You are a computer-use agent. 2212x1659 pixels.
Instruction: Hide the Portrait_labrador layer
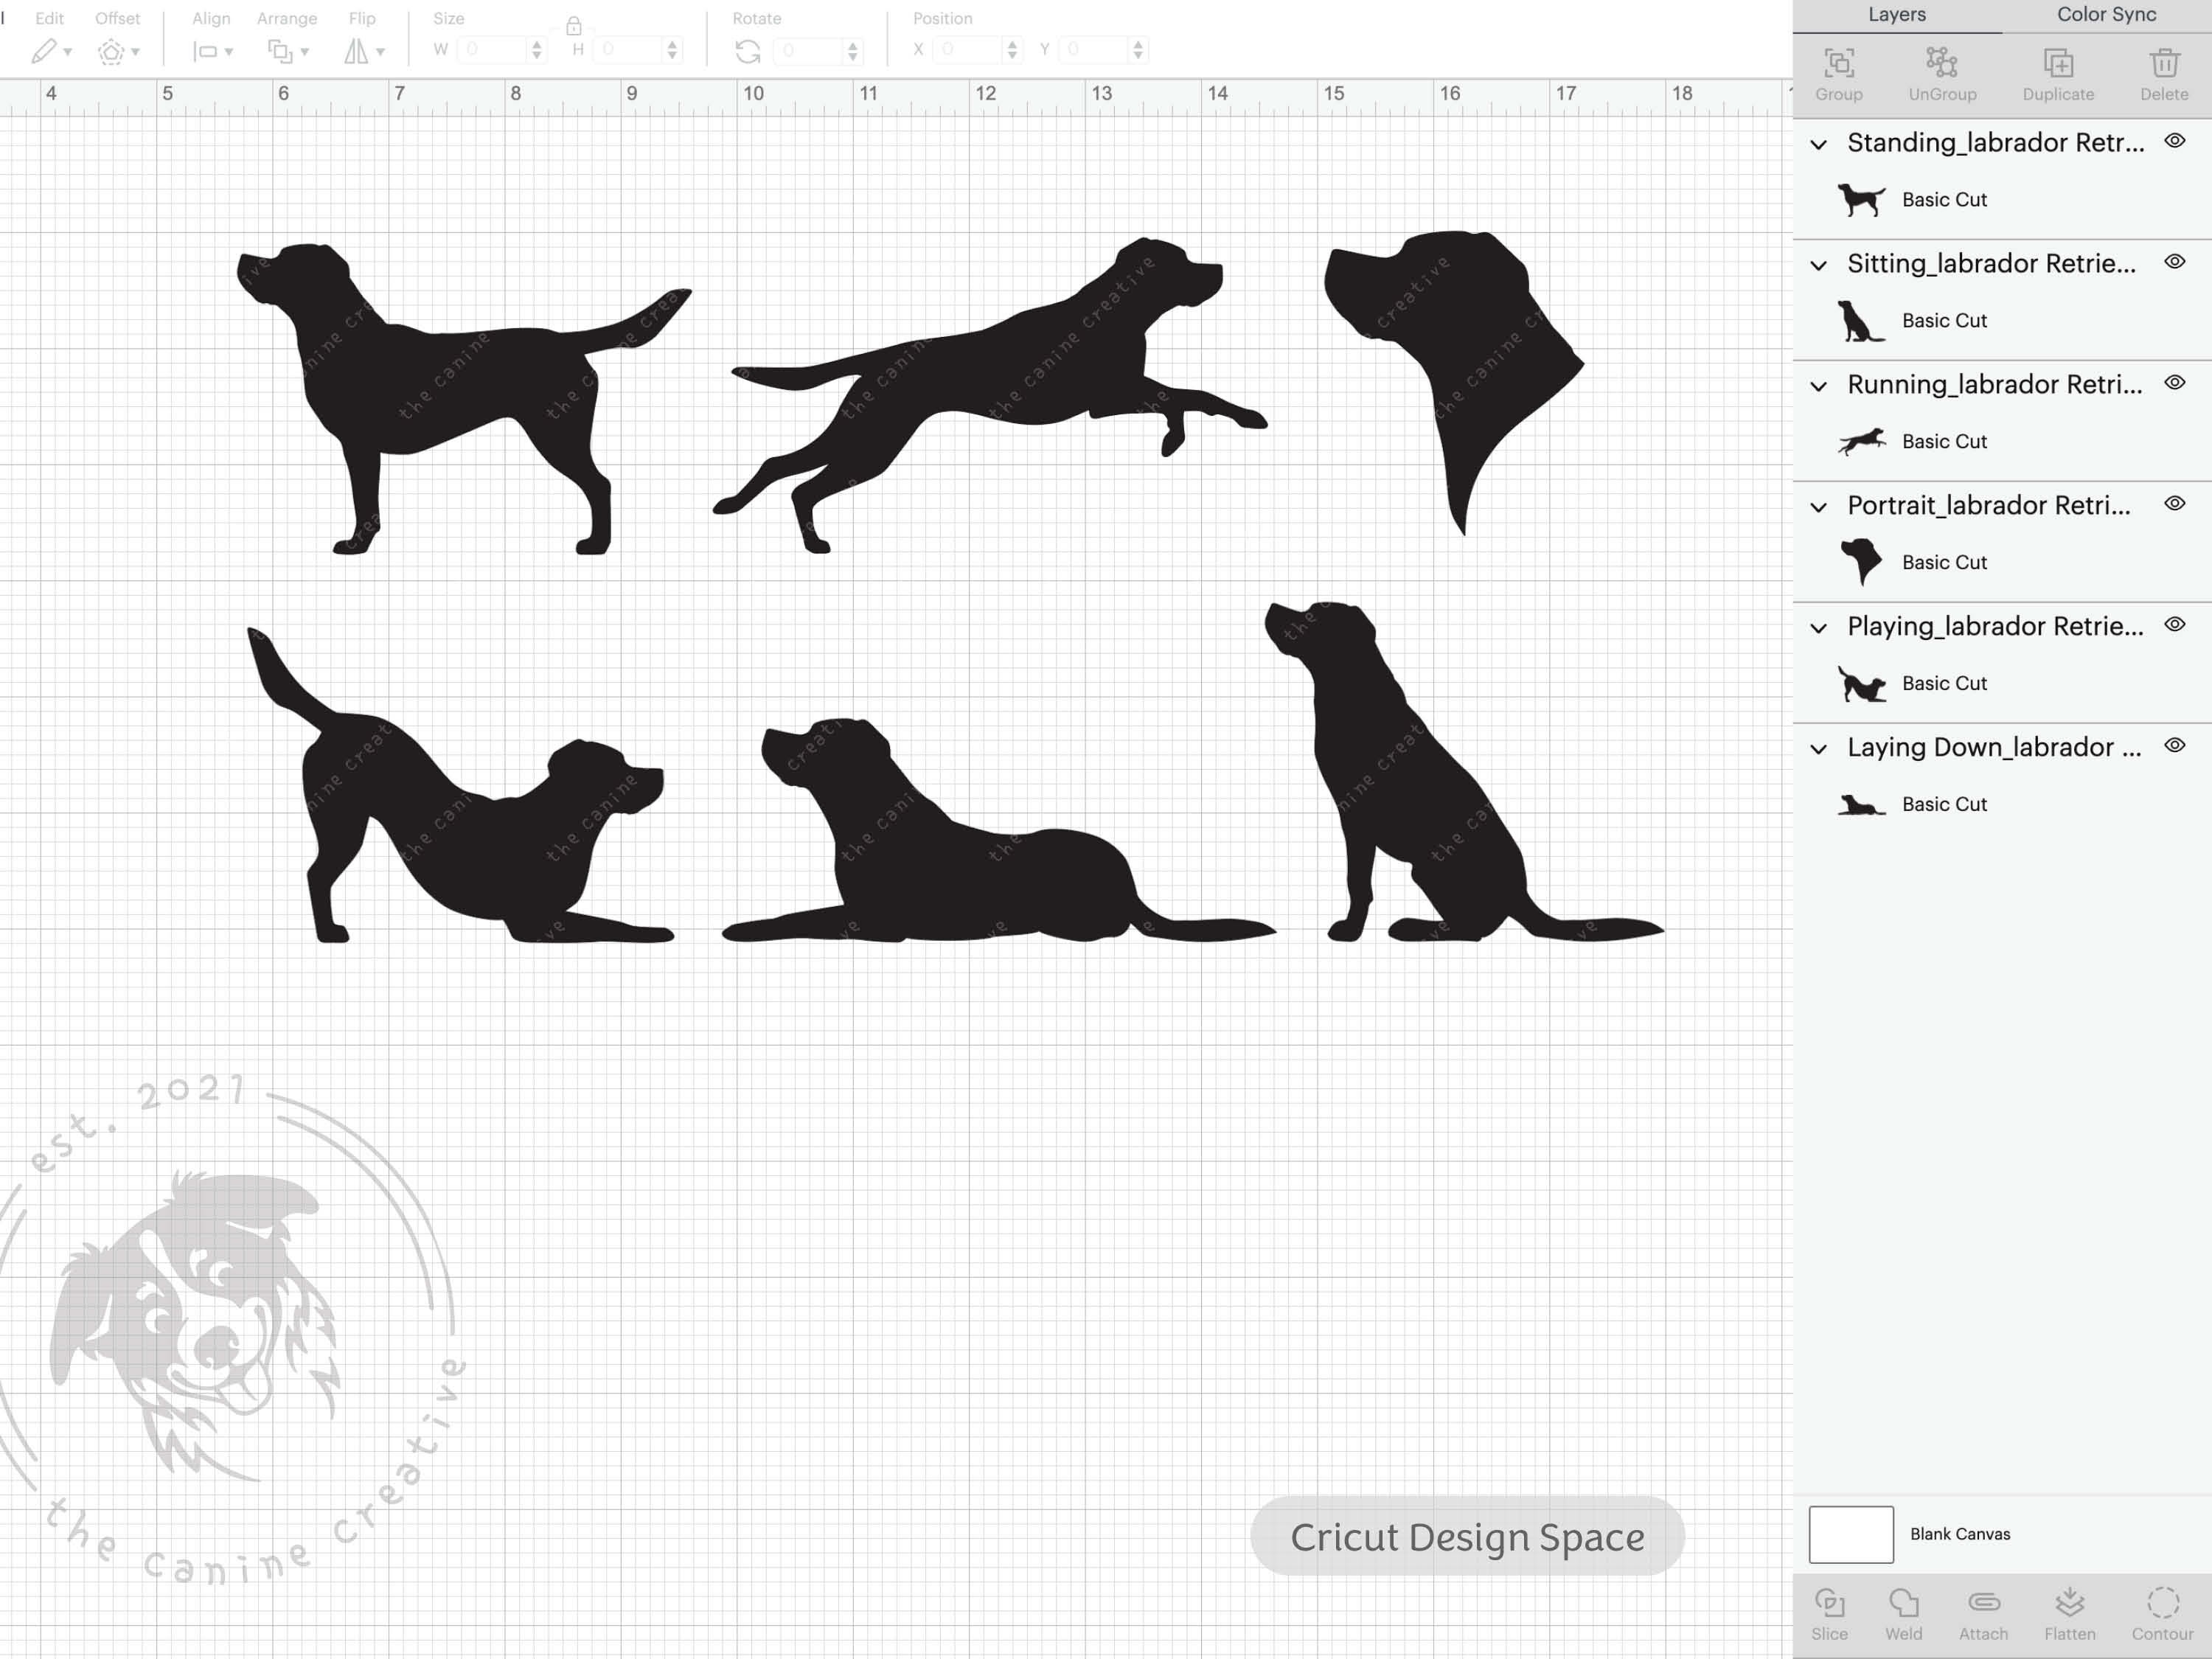tap(2174, 504)
